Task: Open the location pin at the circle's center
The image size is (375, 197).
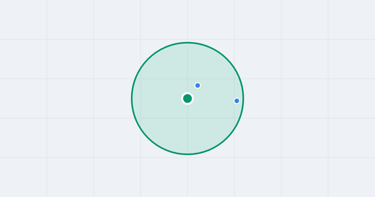Action: pyautogui.click(x=187, y=98)
